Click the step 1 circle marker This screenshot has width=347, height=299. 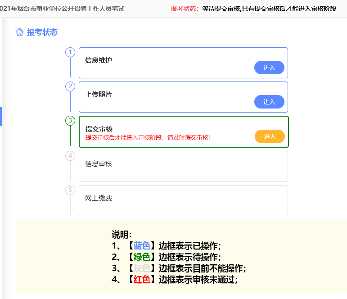pyautogui.click(x=70, y=52)
